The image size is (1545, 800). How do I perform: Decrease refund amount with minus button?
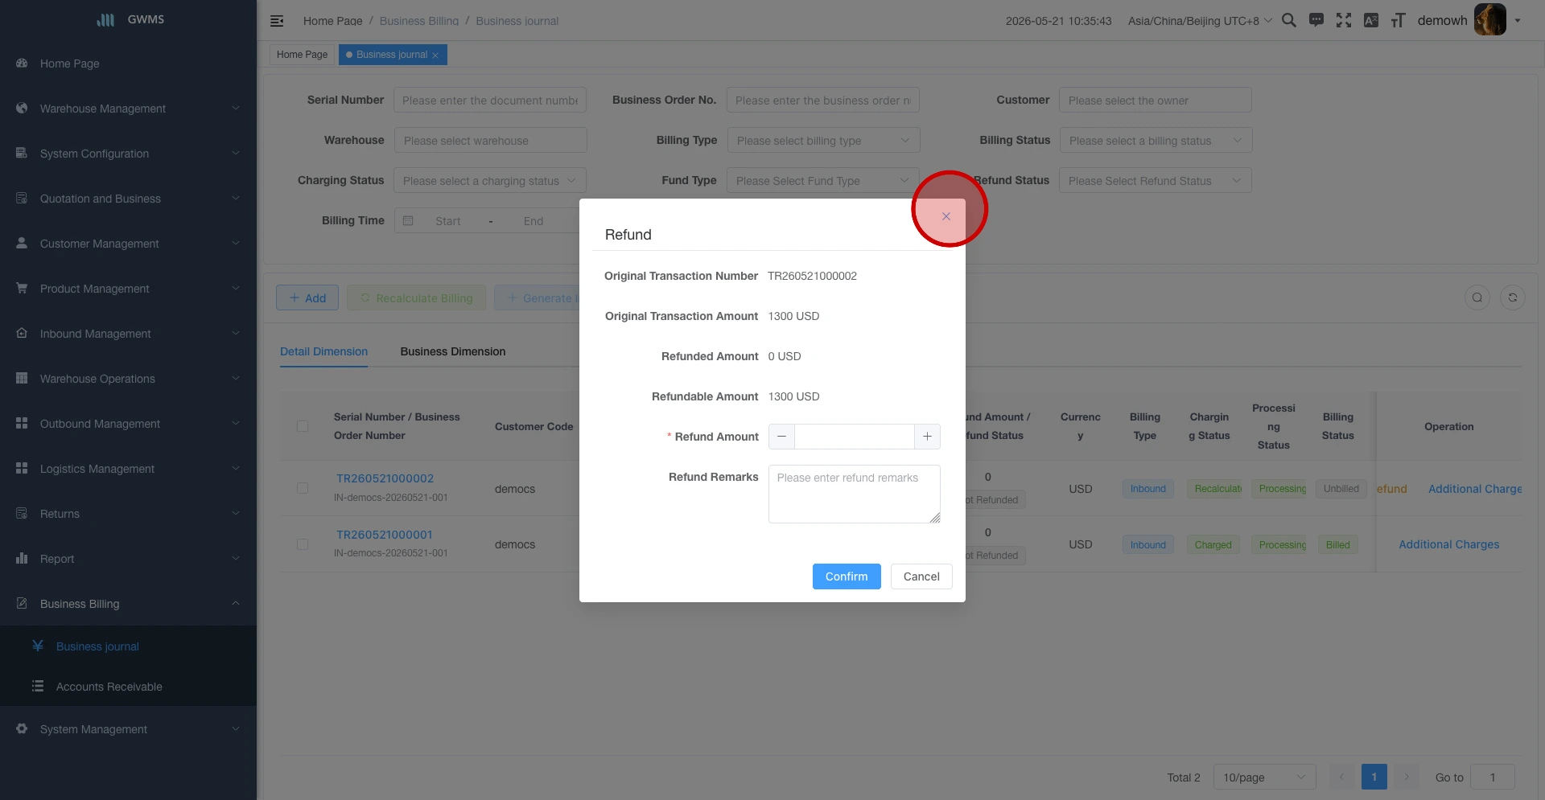point(781,437)
